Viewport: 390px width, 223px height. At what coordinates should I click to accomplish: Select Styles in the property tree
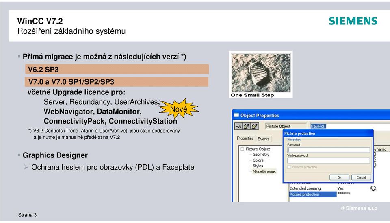258,166
